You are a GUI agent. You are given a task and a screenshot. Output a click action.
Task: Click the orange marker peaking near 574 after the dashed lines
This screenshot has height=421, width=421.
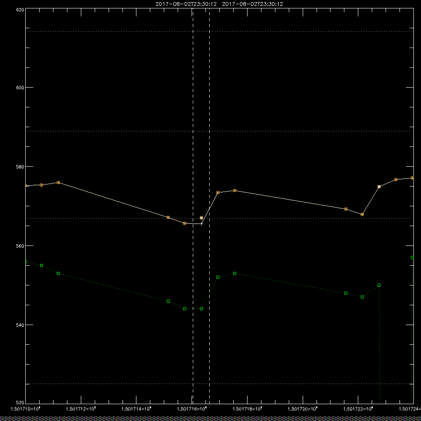tap(234, 191)
